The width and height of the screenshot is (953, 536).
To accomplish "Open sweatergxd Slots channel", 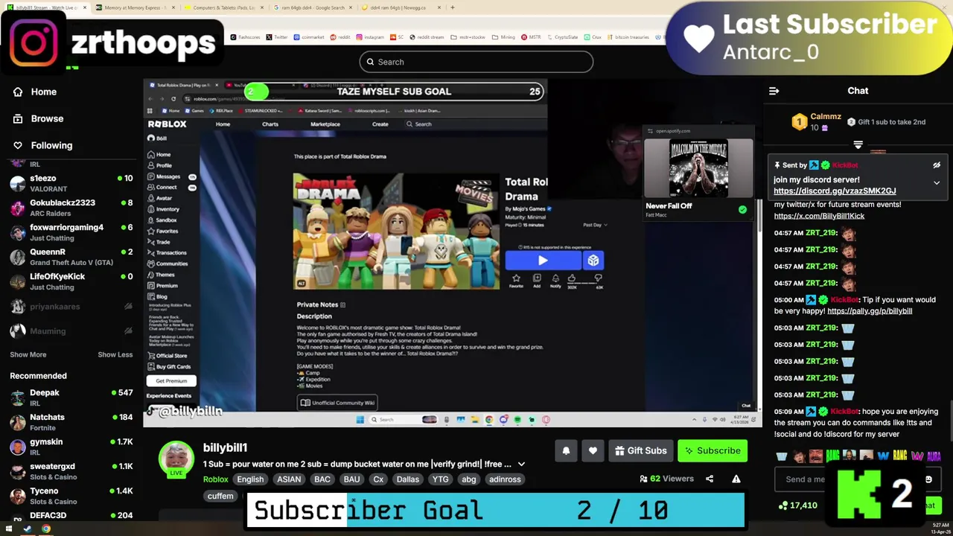I will coord(71,471).
